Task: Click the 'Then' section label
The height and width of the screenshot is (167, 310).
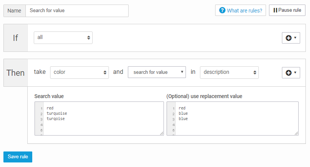Action: [x=16, y=73]
